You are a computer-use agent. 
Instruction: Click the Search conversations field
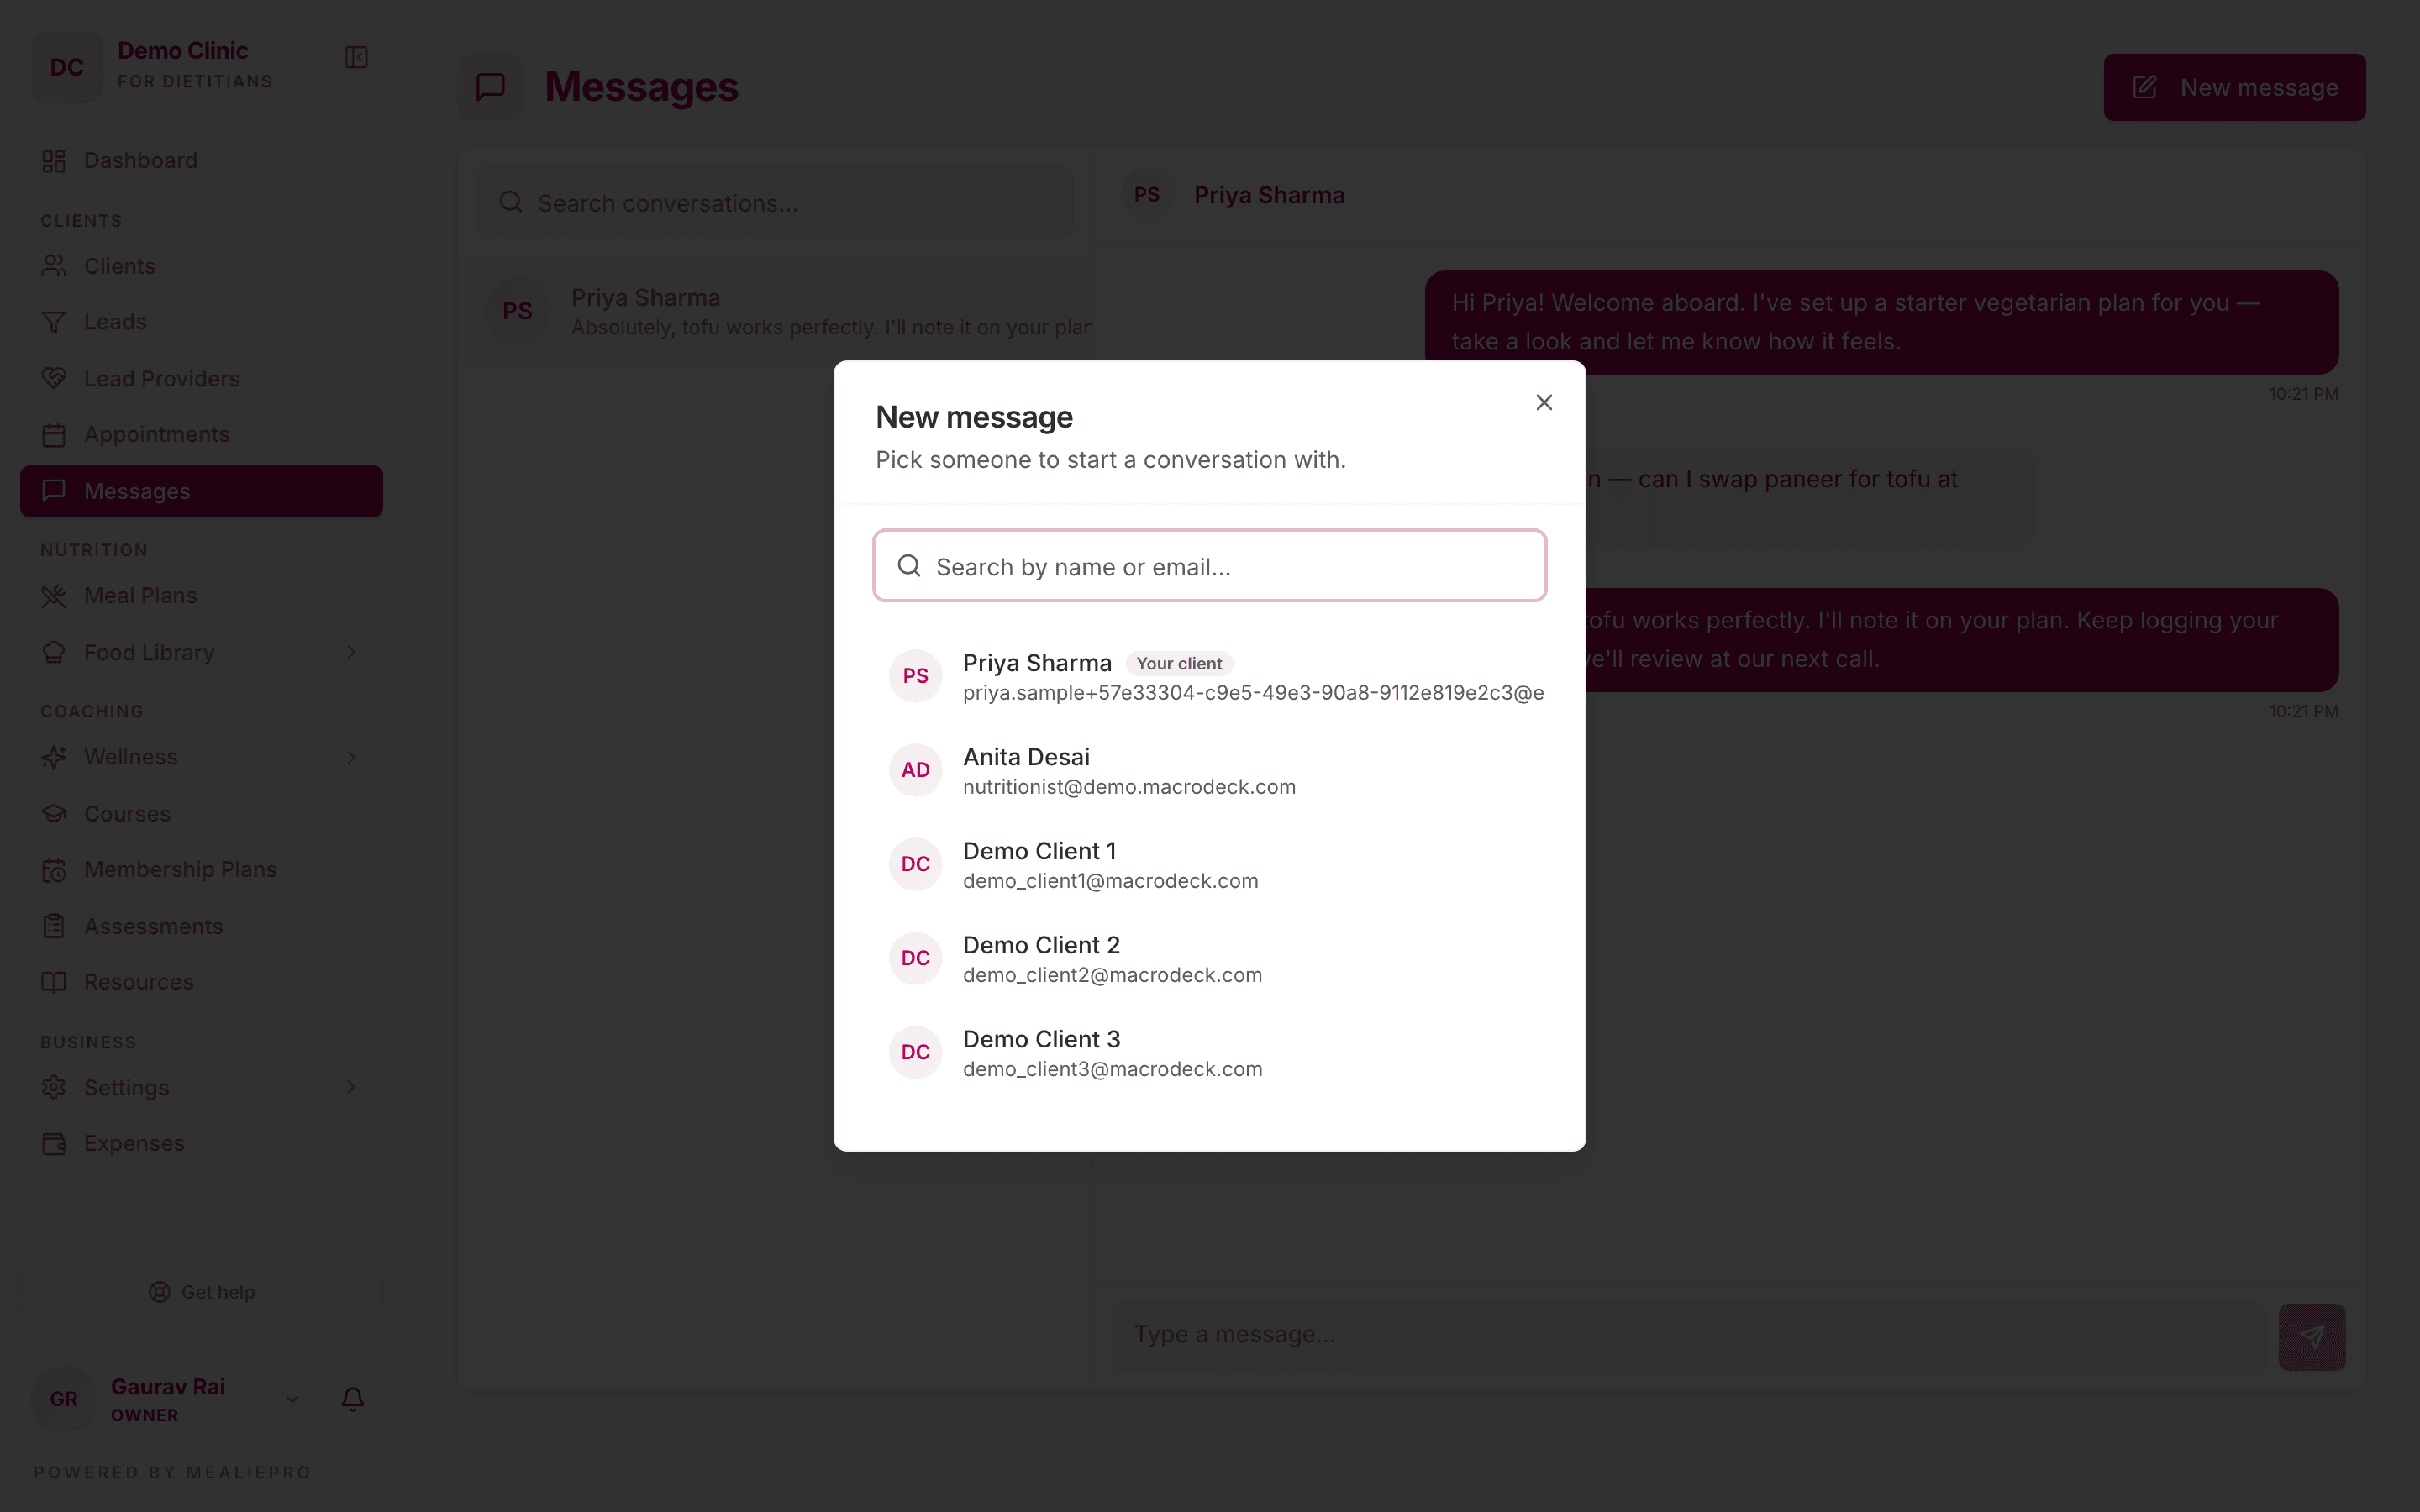tap(774, 203)
